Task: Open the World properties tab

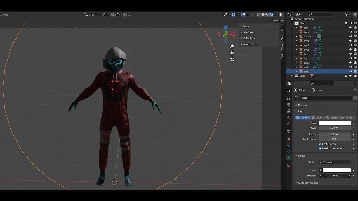Action: (289, 123)
